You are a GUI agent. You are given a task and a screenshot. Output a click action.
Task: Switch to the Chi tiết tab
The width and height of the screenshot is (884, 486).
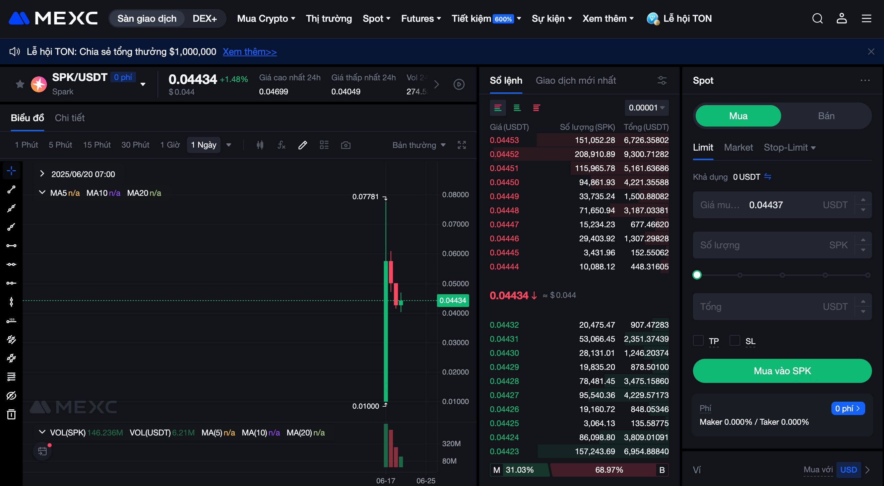tap(70, 118)
